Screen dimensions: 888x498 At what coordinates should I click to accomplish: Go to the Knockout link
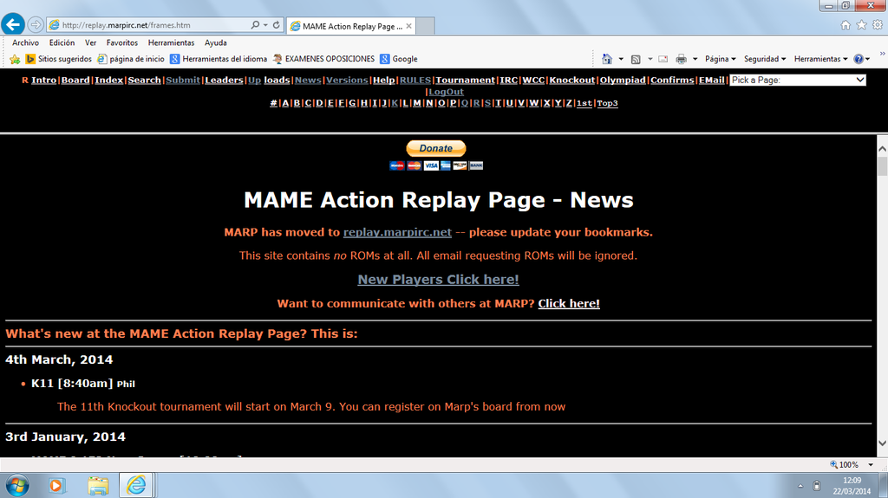(572, 80)
